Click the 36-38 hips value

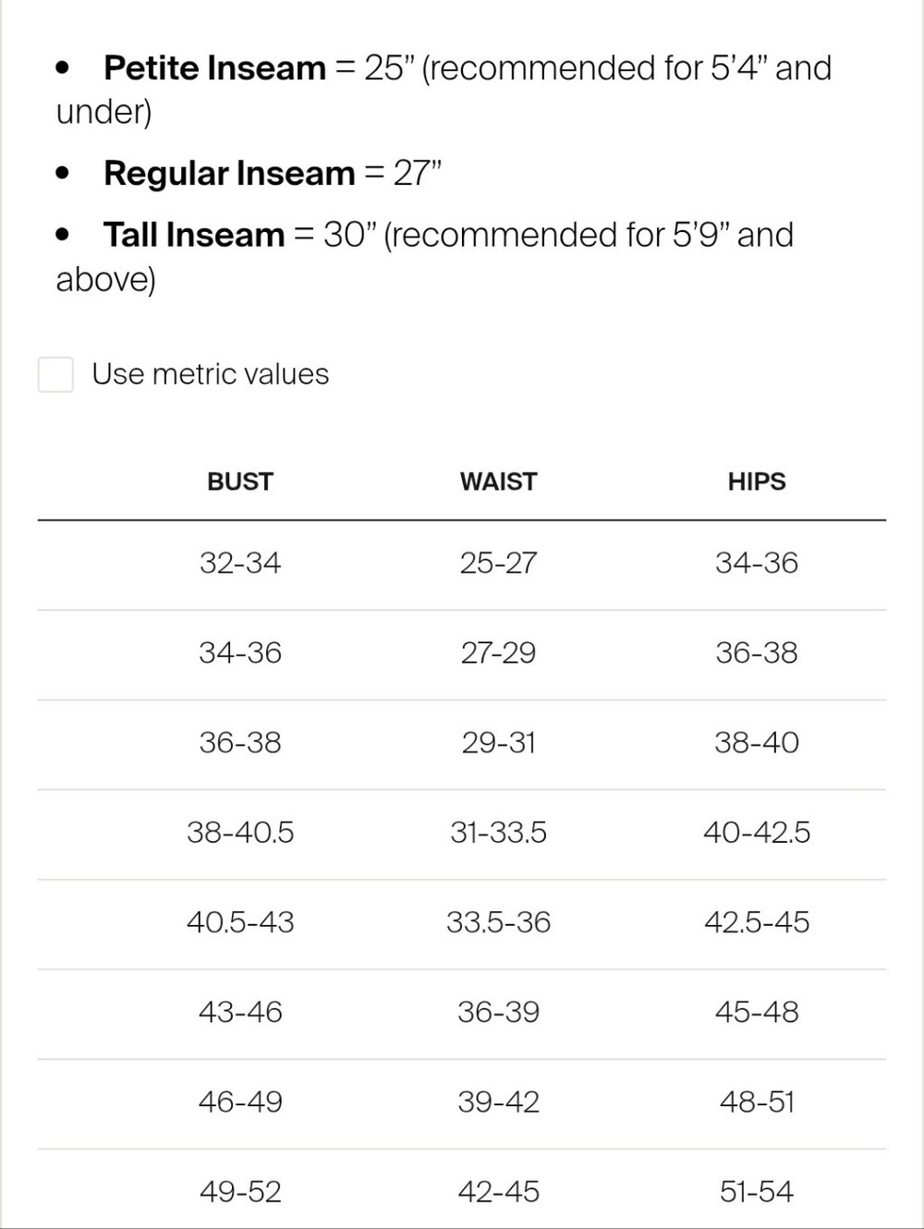click(x=757, y=652)
